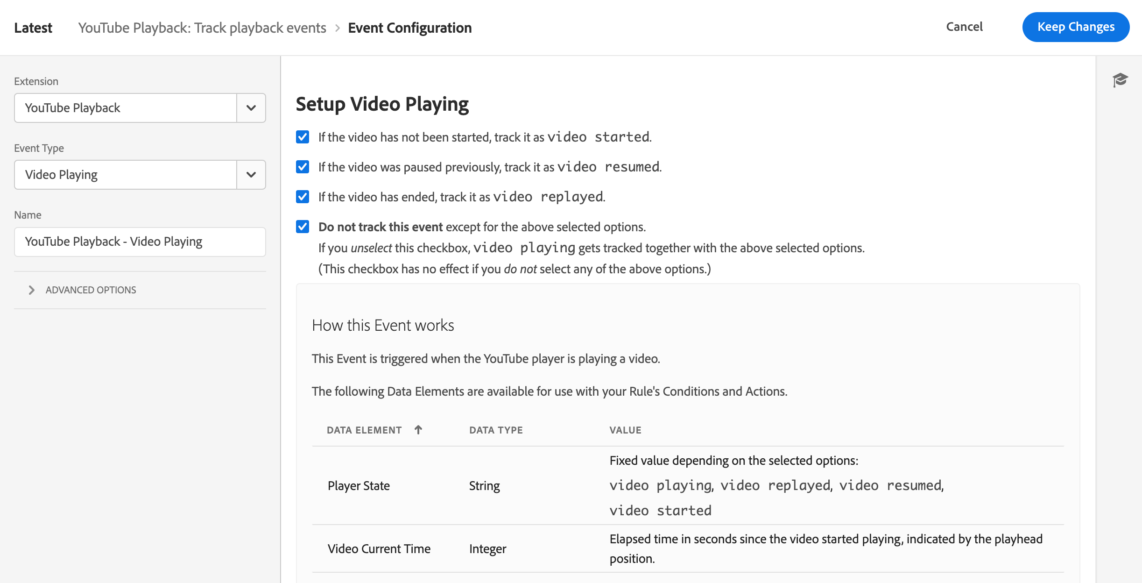Image resolution: width=1142 pixels, height=583 pixels.
Task: Toggle 'video resumed' tracking checkbox
Action: coord(303,167)
